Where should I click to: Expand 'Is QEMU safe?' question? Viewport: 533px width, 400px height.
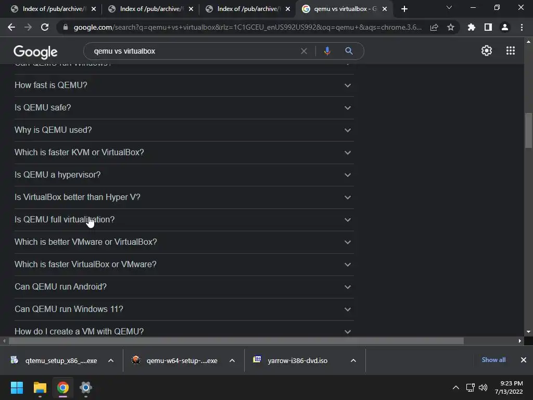tap(184, 108)
